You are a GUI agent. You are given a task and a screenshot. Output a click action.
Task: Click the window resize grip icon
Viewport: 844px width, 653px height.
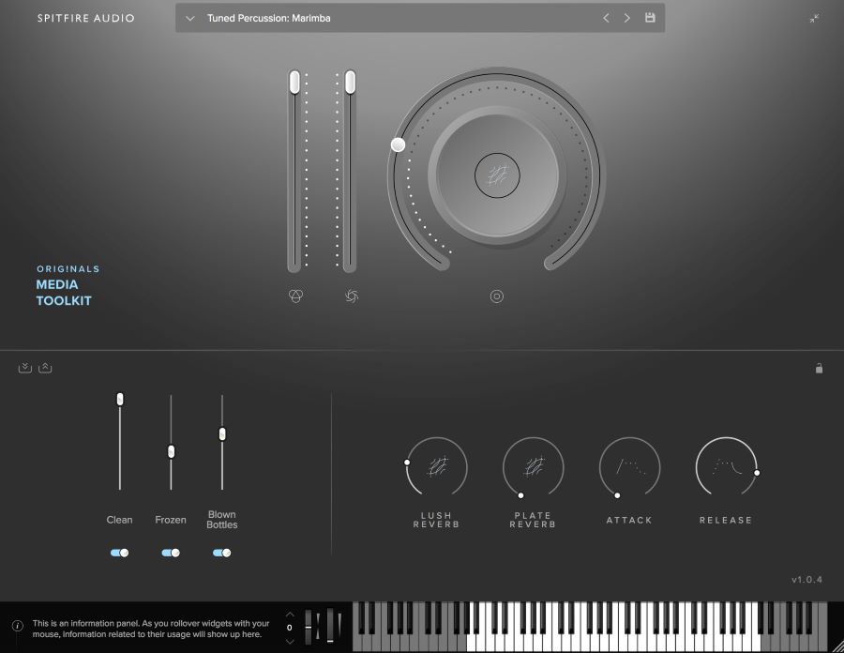pyautogui.click(x=836, y=645)
